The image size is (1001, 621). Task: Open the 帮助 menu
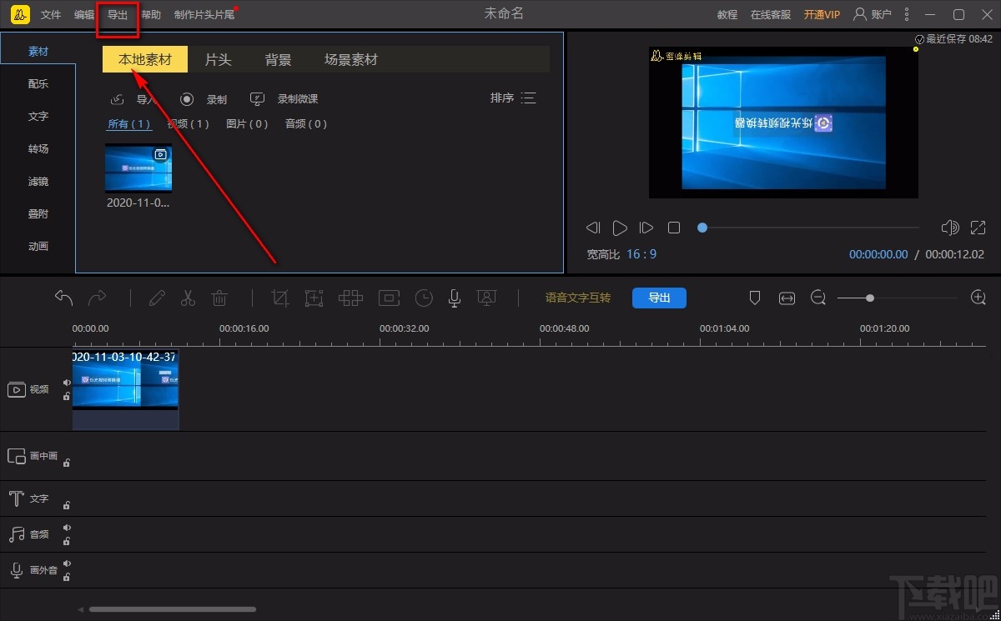coord(151,15)
